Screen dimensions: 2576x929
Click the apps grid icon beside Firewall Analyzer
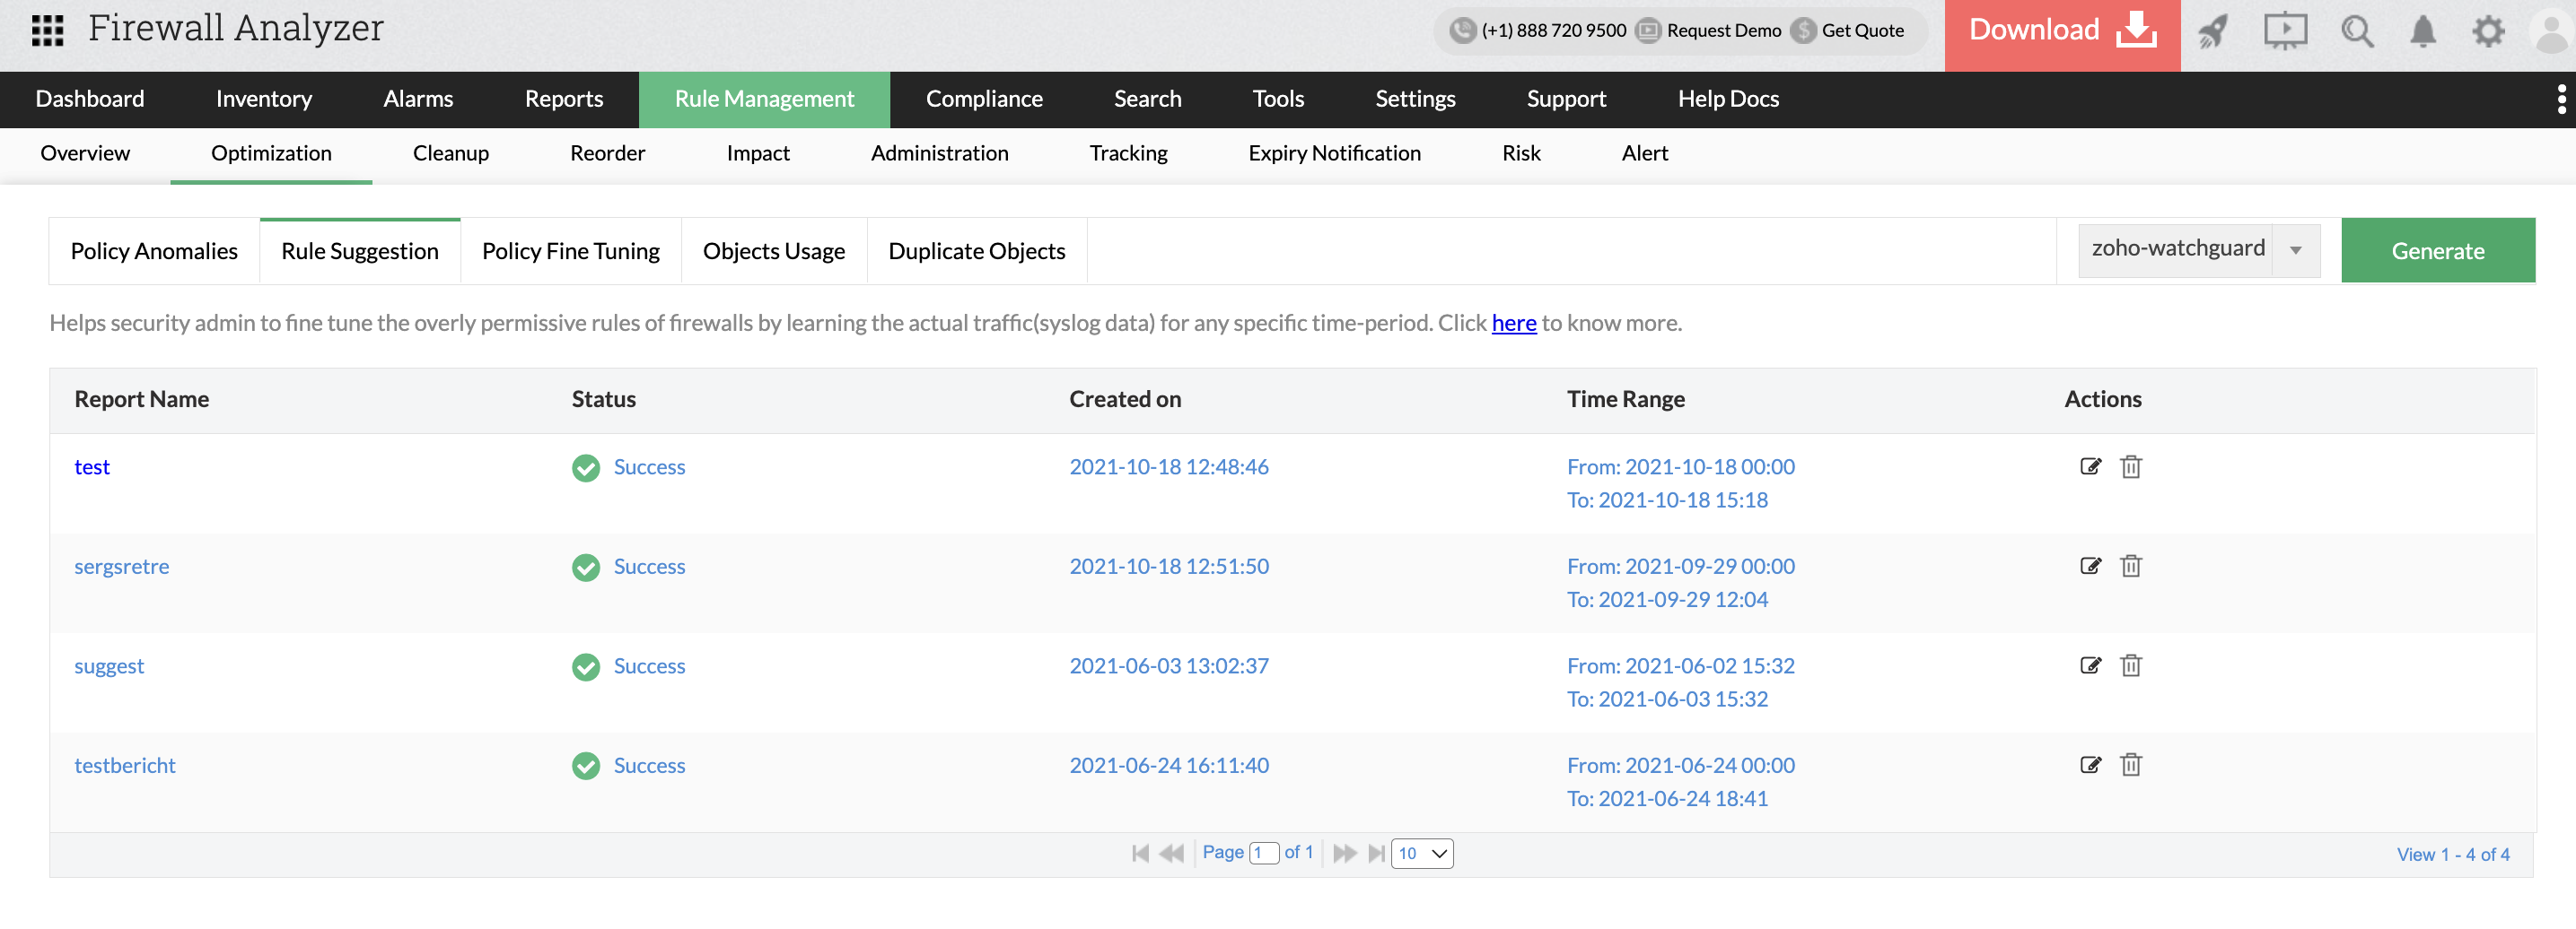(46, 31)
